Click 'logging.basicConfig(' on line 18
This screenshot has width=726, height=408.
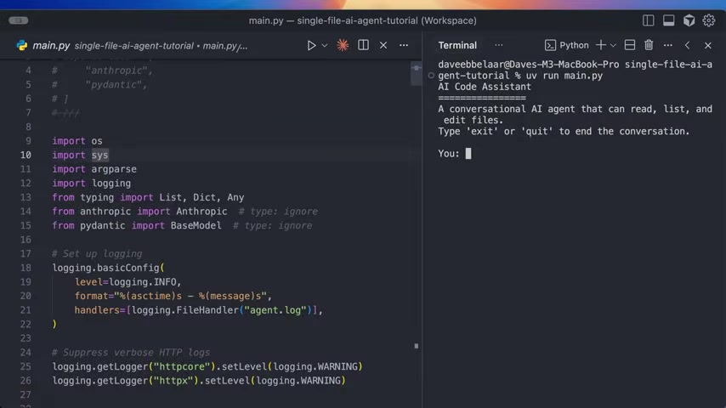point(108,268)
